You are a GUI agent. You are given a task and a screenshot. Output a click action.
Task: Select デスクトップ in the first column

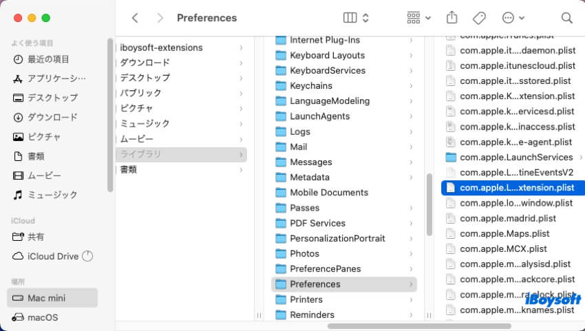tap(181, 78)
